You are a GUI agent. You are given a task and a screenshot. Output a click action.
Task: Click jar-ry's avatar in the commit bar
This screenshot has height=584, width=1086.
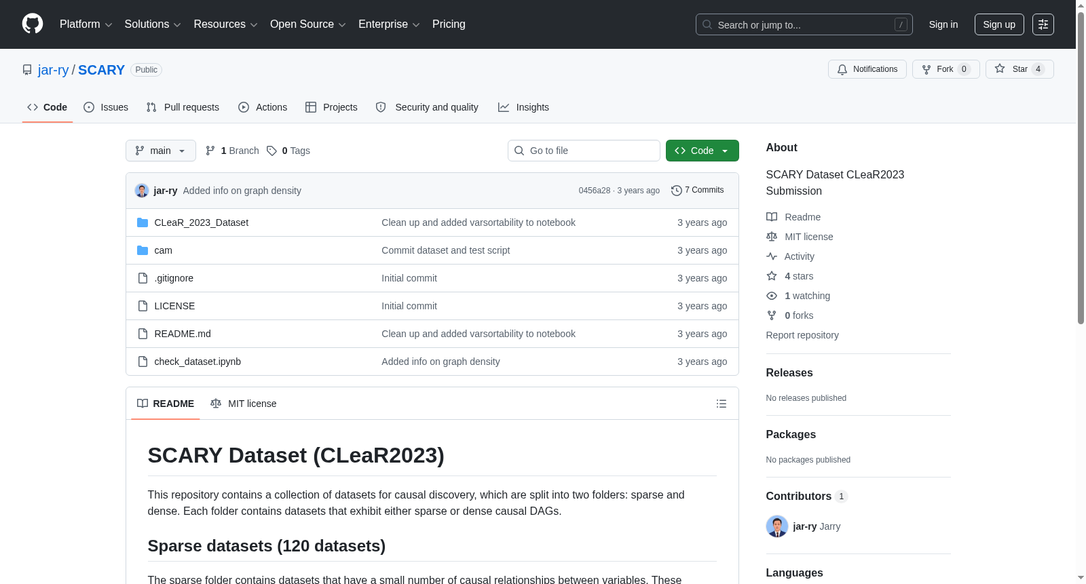click(142, 191)
